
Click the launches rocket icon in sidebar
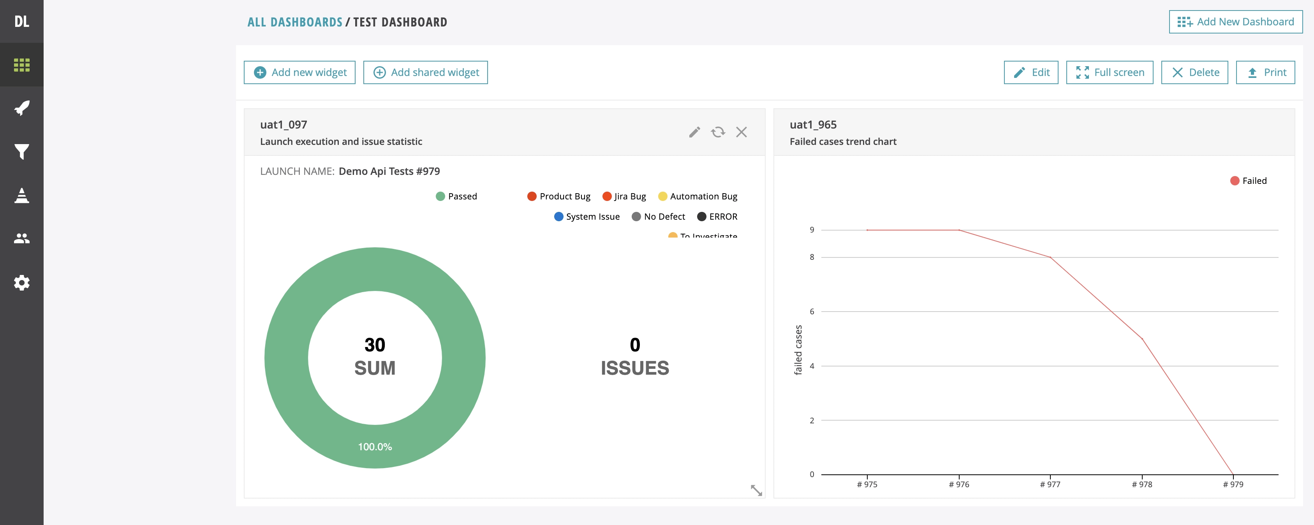[23, 108]
